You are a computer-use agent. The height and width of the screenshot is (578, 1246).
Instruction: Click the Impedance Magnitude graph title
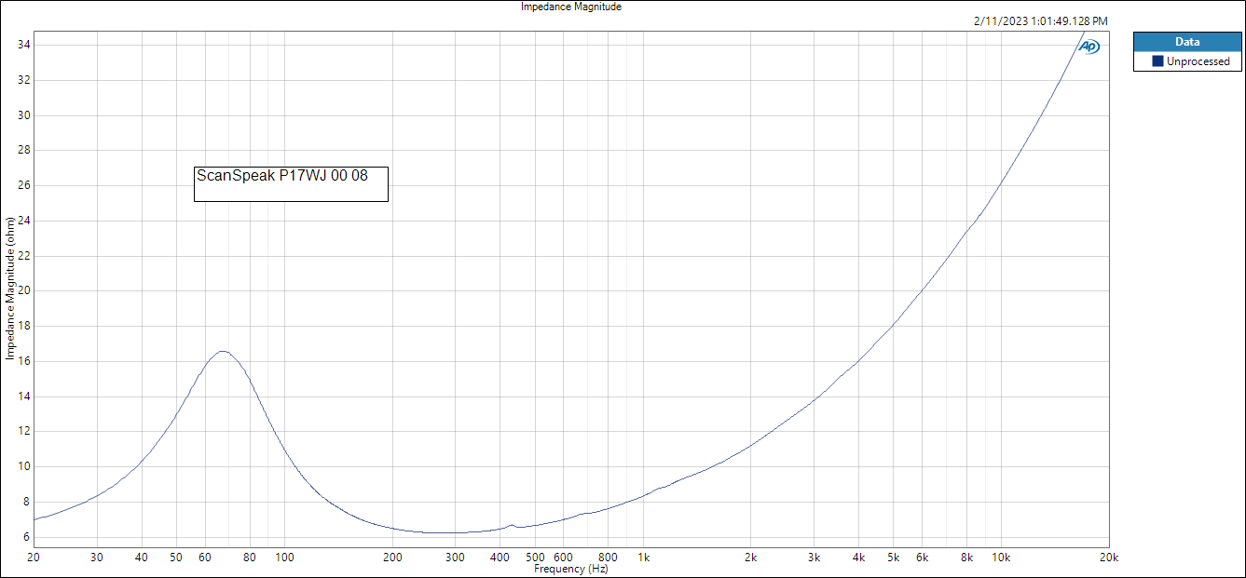tap(571, 7)
